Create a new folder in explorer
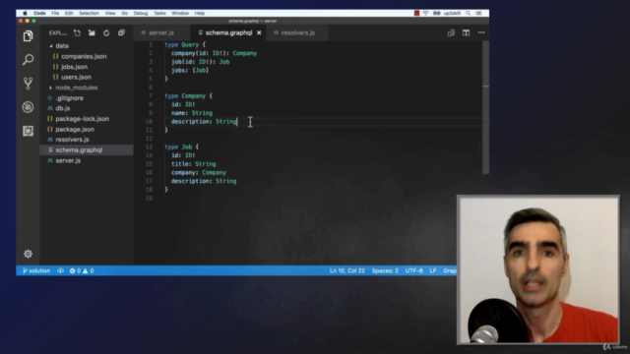The height and width of the screenshot is (354, 630). point(92,32)
